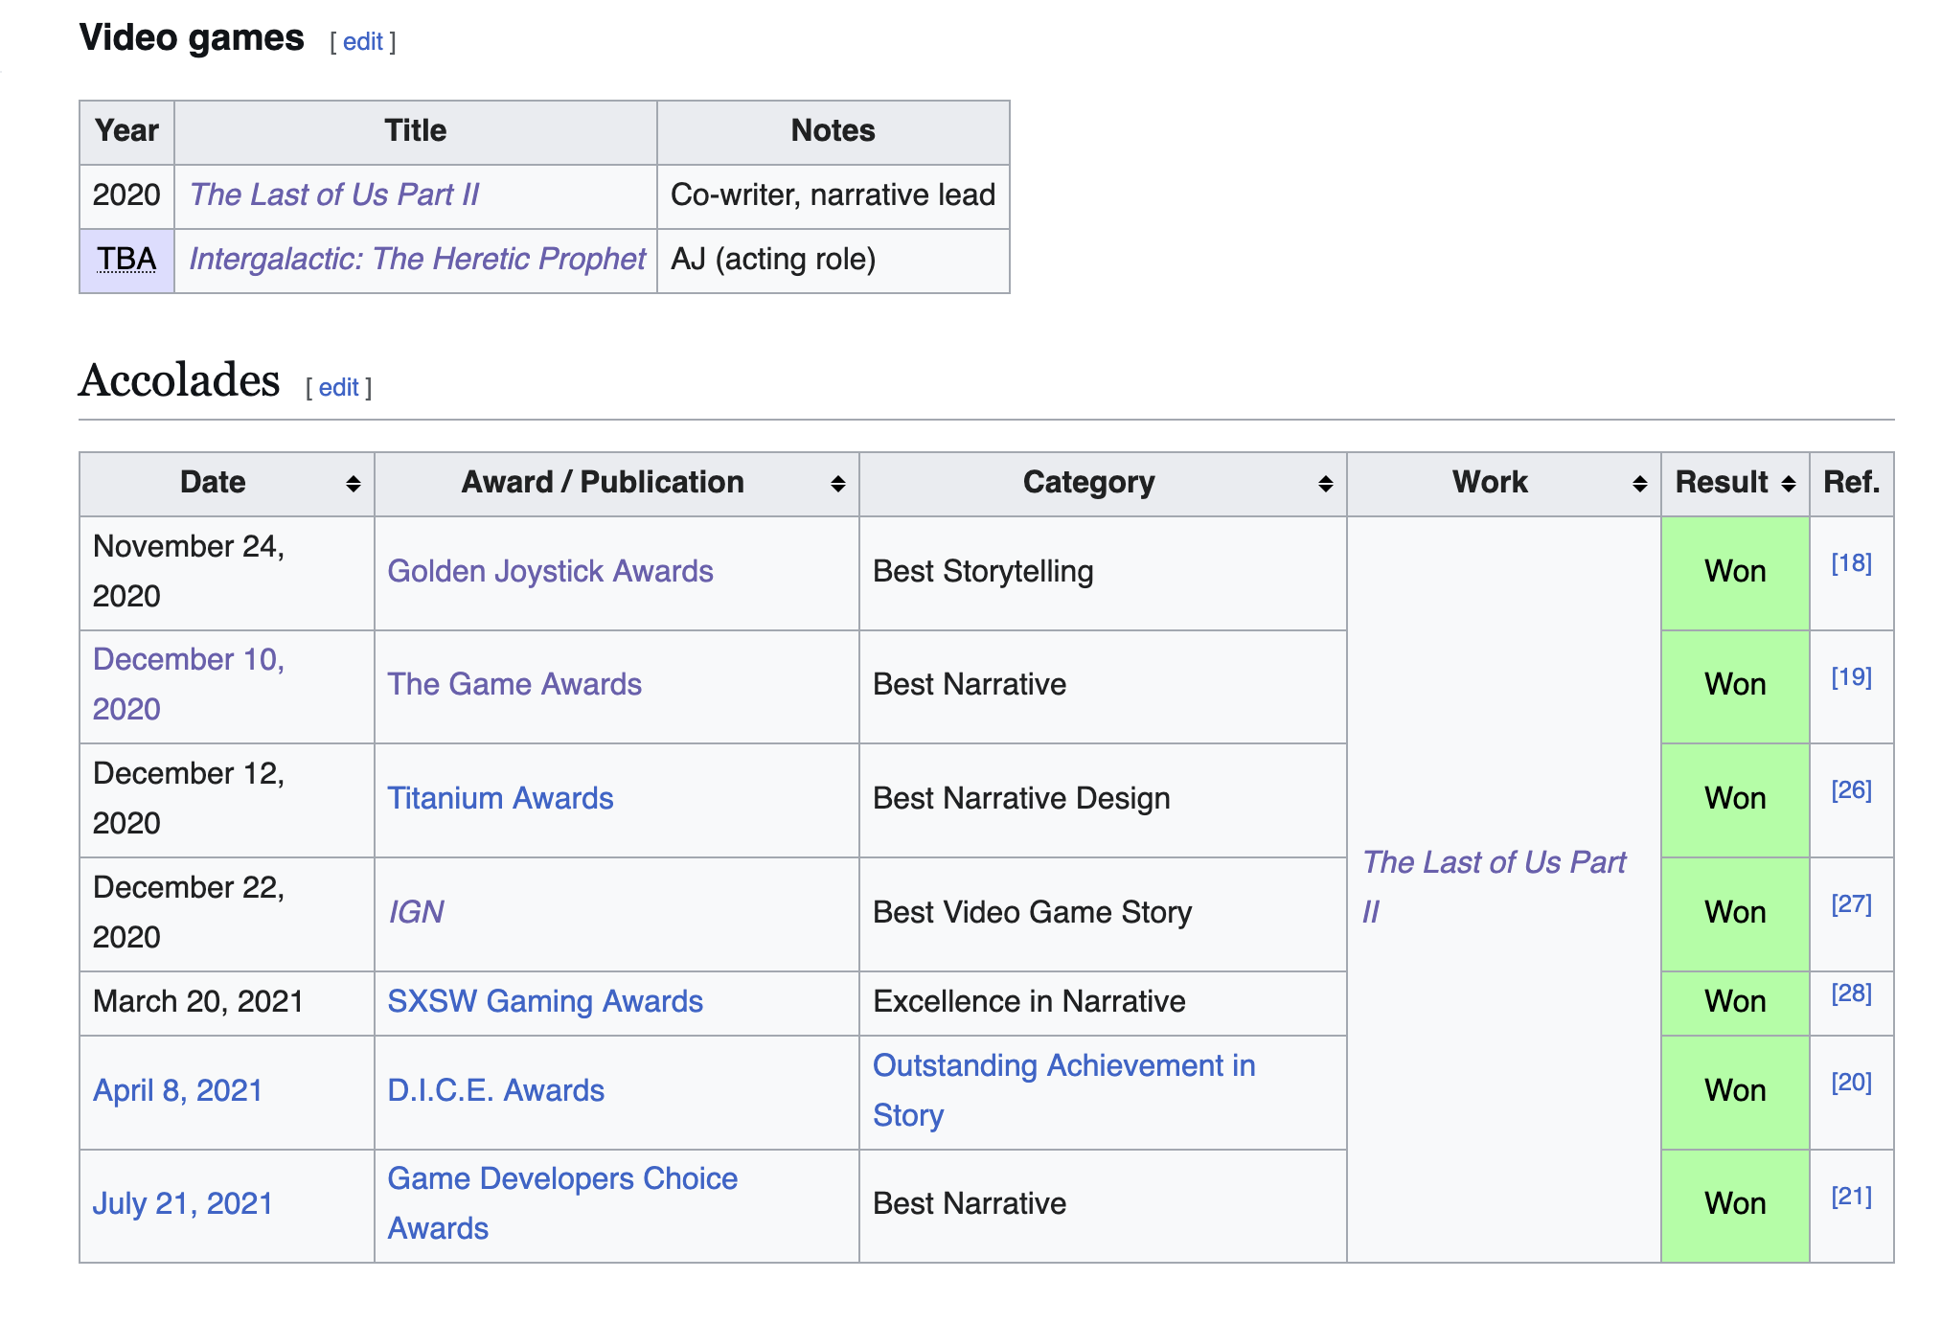Open Outstanding Achievement in Story link
1941x1324 pixels.
tap(1063, 1065)
